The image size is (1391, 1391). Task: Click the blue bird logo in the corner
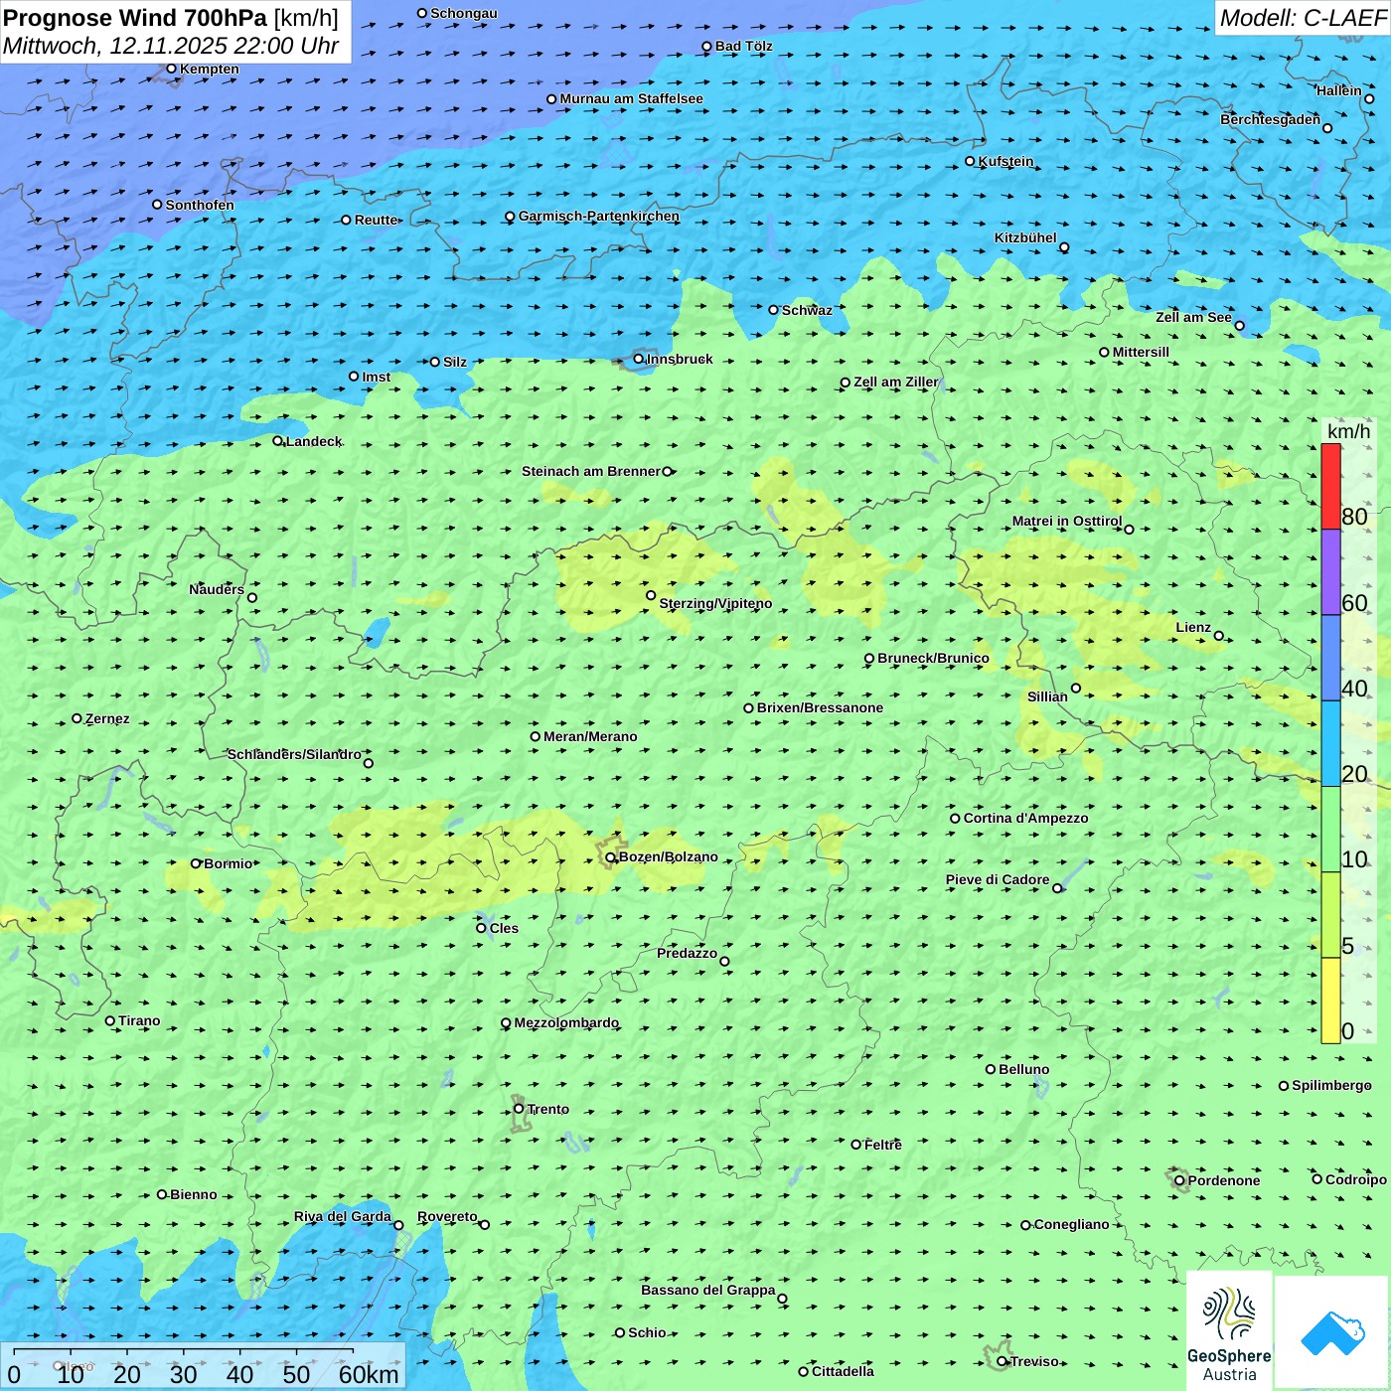tap(1331, 1332)
